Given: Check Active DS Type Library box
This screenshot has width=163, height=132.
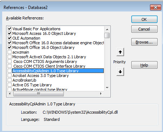Looking at the screenshot, I should coord(9,85).
